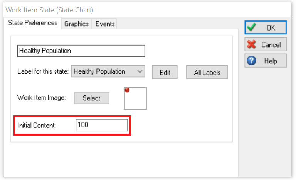Click the red ball work item image

coord(127,90)
